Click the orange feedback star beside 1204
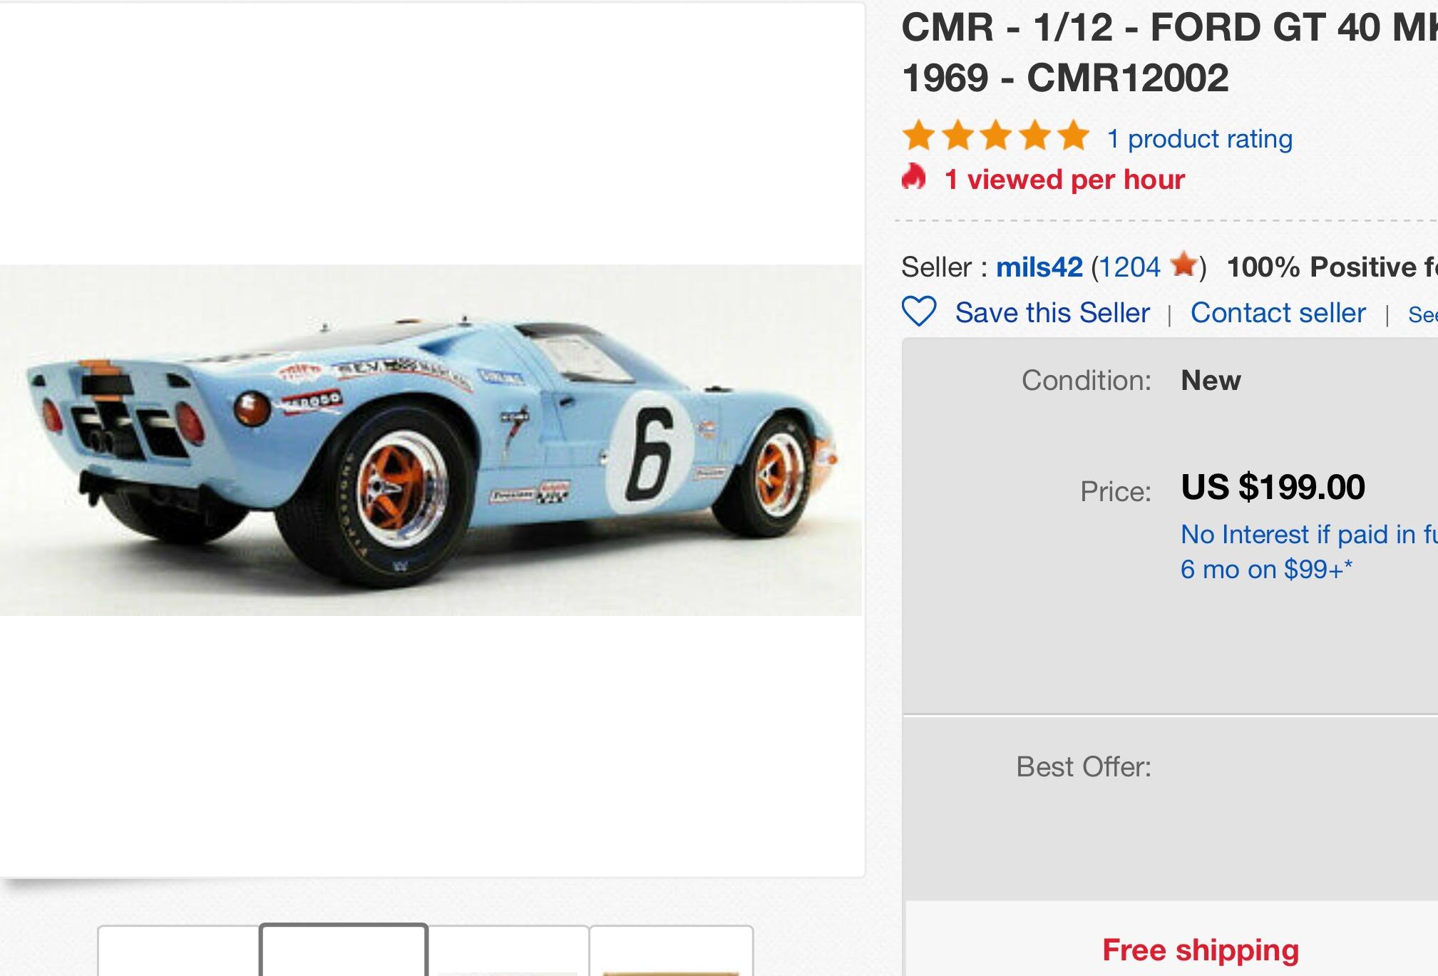The height and width of the screenshot is (976, 1438). click(1183, 265)
